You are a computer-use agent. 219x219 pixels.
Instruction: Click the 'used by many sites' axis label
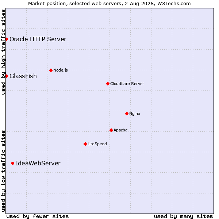coord(183,216)
